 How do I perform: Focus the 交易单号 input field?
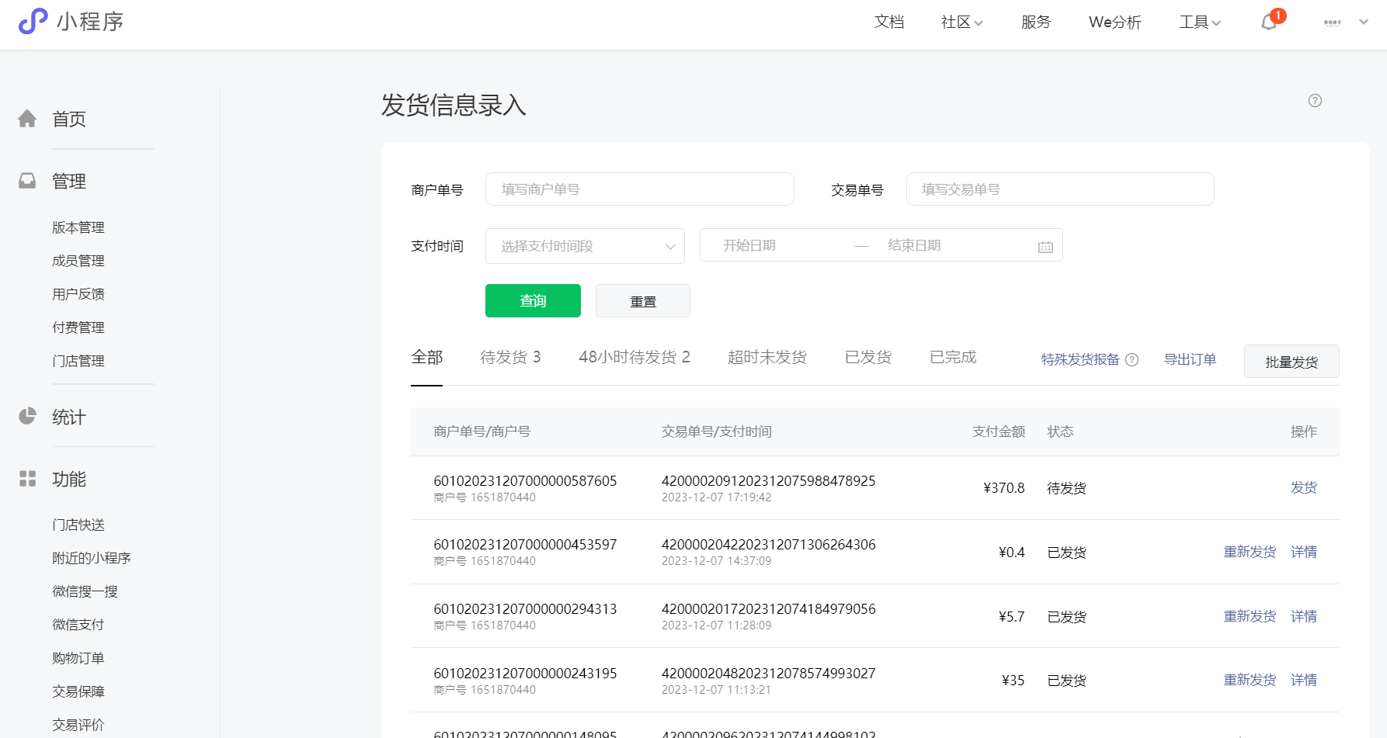(x=1060, y=189)
